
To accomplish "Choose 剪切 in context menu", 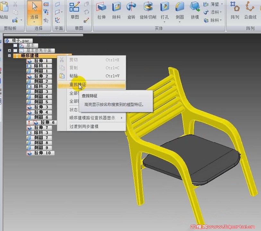I will point(91,60).
